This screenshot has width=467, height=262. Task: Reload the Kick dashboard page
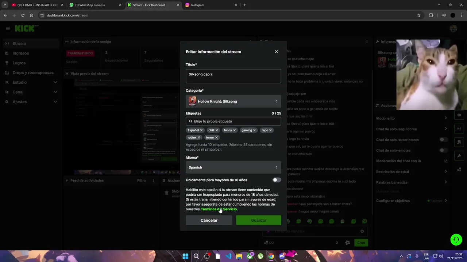(23, 15)
